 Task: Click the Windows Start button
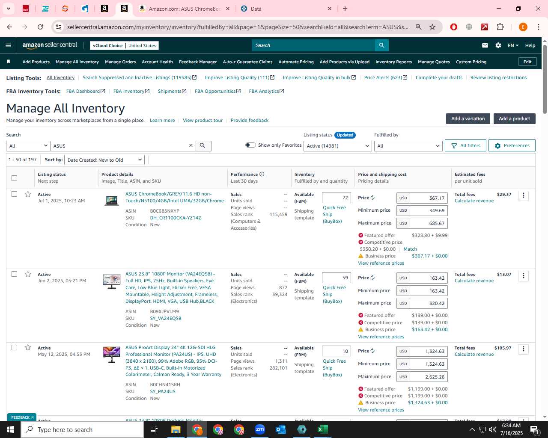point(10,429)
